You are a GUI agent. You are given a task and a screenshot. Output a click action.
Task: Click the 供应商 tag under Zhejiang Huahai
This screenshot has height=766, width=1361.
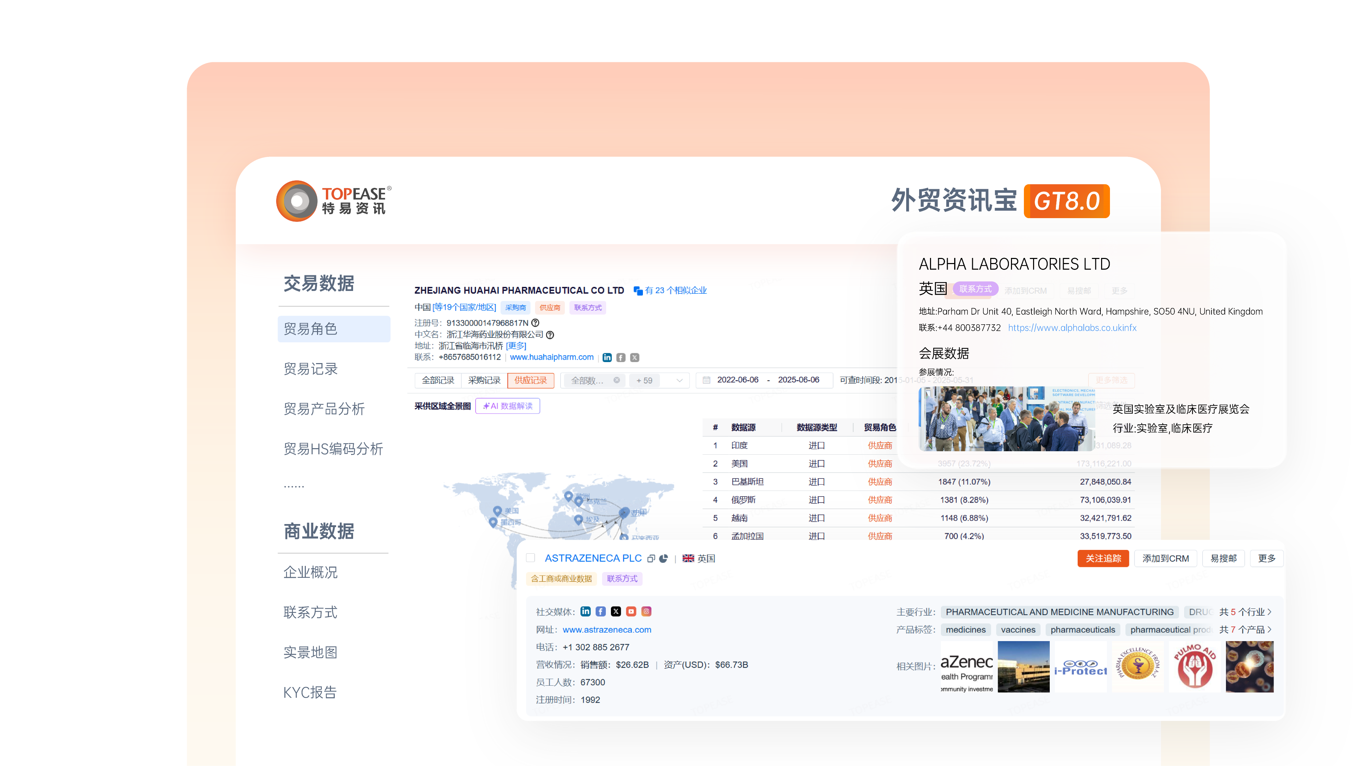pos(549,308)
